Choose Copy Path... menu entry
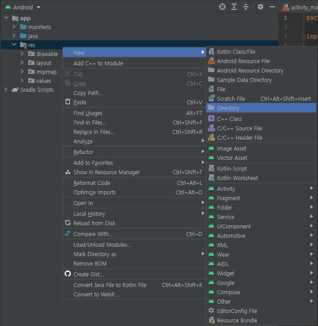Viewport: 318px width, 326px height. coord(134,93)
